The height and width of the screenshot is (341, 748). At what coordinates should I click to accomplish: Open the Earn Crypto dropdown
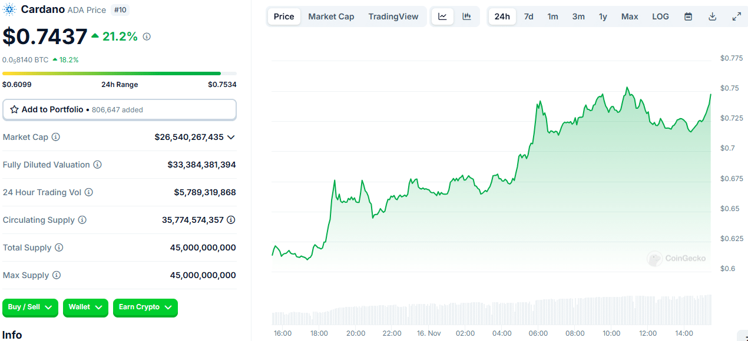(145, 307)
